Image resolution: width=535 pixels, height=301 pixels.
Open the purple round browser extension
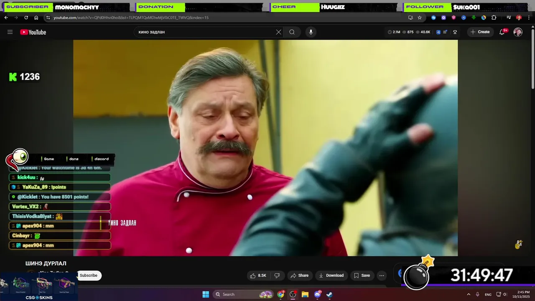(x=443, y=18)
